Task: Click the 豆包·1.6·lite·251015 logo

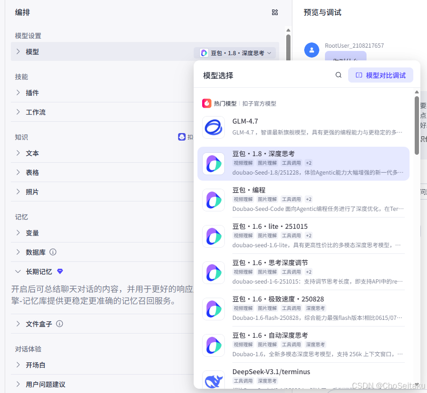Action: 213,236
